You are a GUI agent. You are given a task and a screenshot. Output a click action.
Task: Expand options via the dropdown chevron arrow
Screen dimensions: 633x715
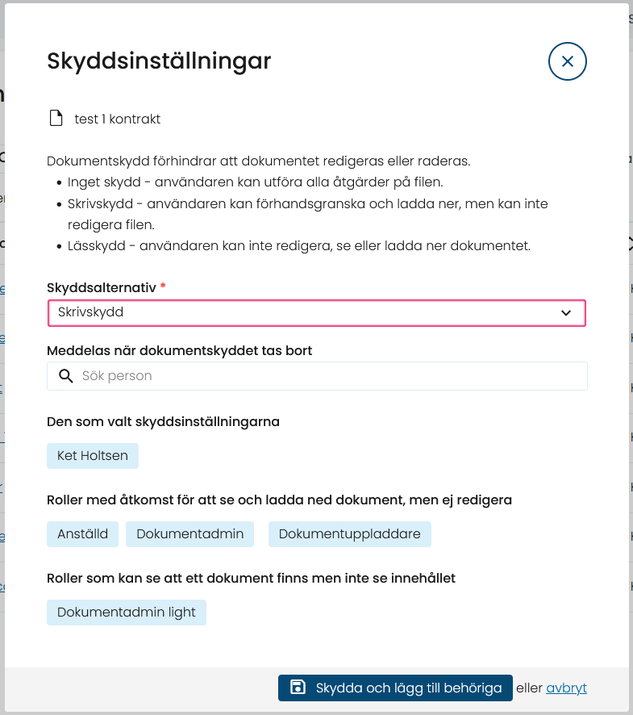[x=565, y=313]
